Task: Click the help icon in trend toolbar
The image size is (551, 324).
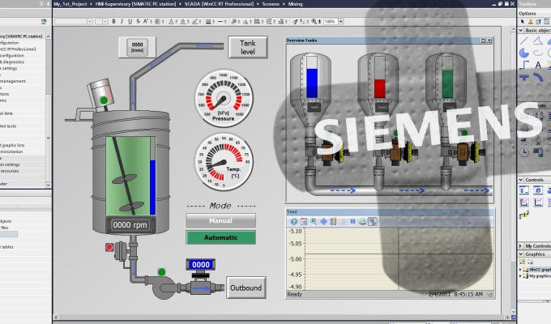Action: 294,221
